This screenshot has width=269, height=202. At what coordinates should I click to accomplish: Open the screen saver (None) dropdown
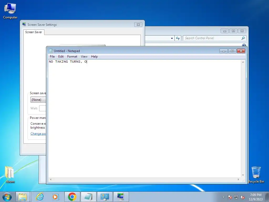point(38,100)
